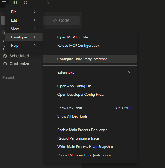Select Reload MCP Configuration
Screen dimensions: 165x168
90,46
